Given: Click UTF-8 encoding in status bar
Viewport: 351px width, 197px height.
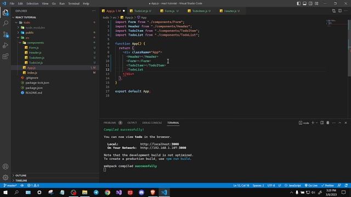Looking at the screenshot, I should tap(271, 186).
